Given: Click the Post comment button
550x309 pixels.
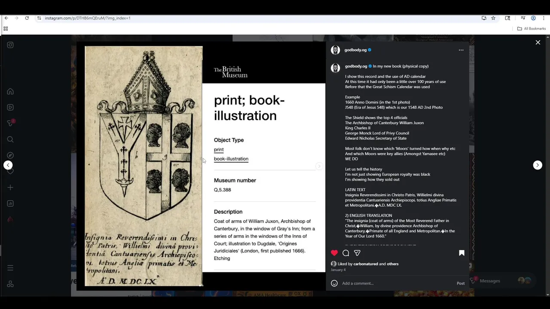Looking at the screenshot, I should 461,283.
